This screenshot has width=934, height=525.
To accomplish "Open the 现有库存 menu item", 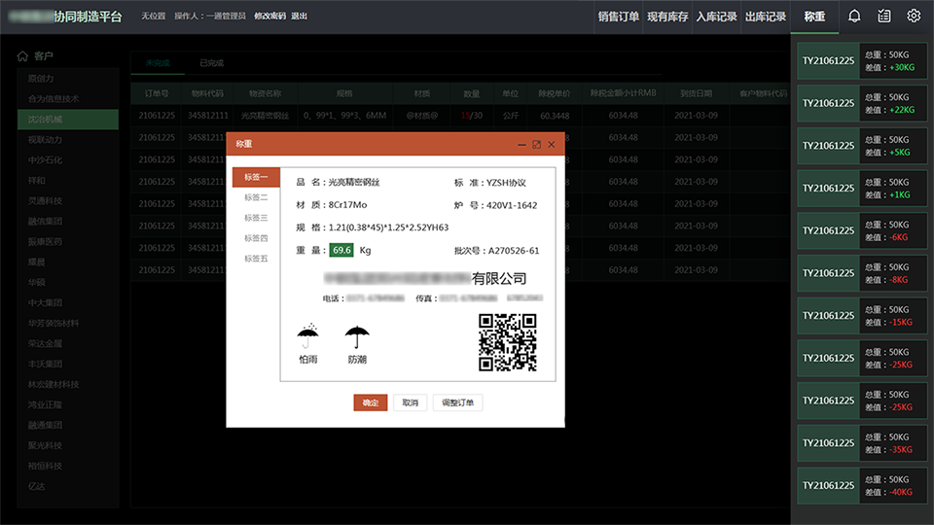I will point(667,17).
